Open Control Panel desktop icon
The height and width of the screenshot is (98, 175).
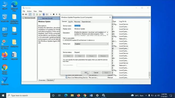(x=5, y=32)
